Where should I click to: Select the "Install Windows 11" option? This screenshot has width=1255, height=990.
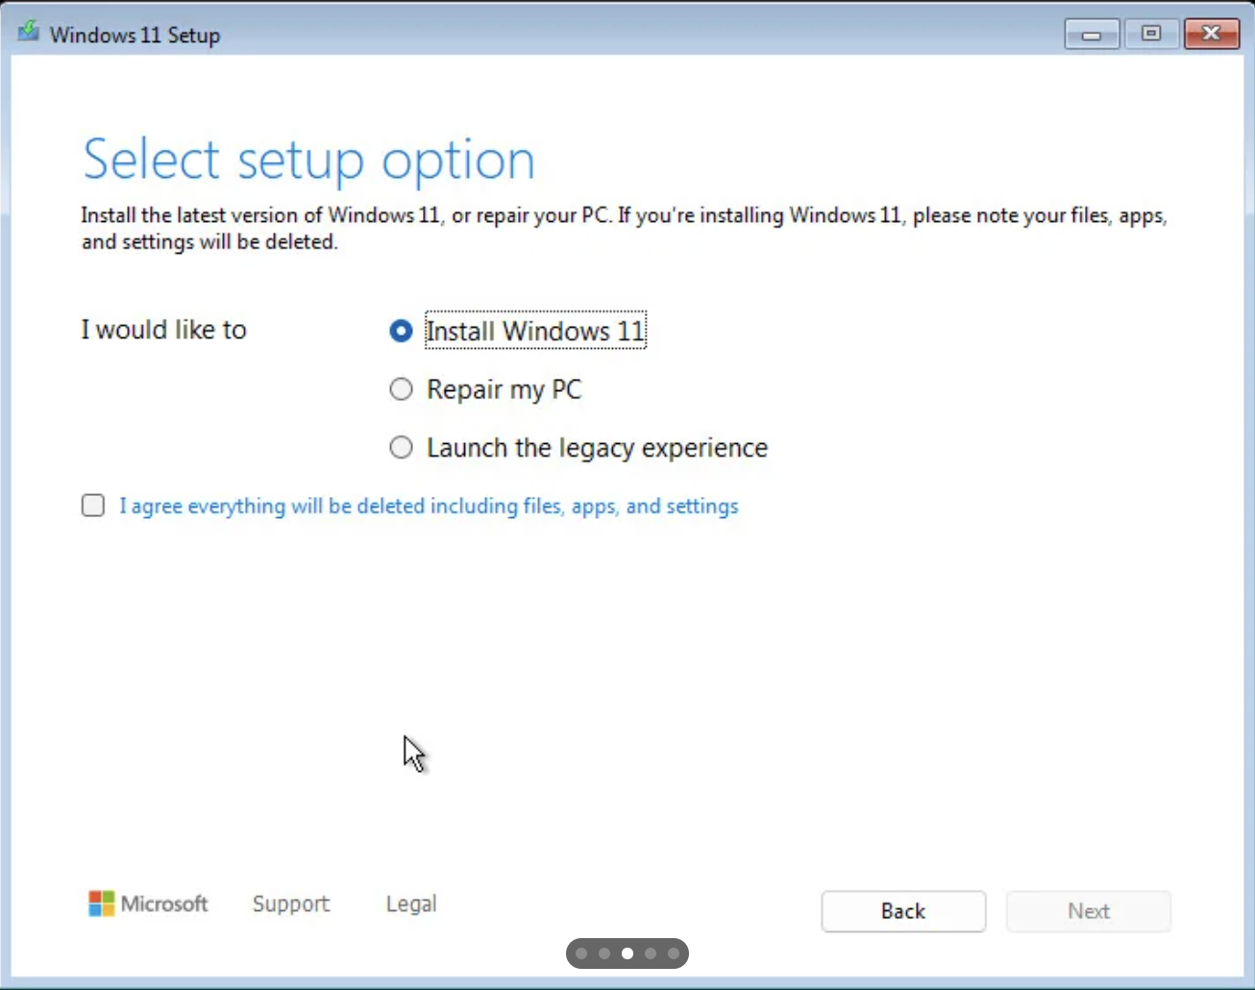coord(401,331)
